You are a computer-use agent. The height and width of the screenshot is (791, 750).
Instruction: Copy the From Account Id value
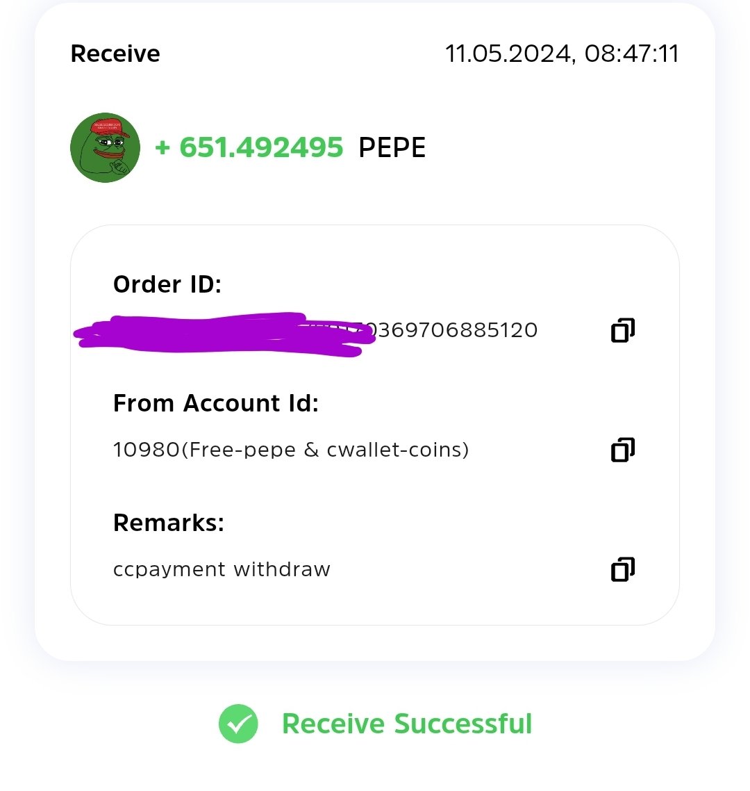tap(622, 450)
